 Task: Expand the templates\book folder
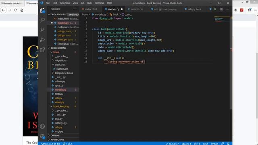tap(63, 73)
